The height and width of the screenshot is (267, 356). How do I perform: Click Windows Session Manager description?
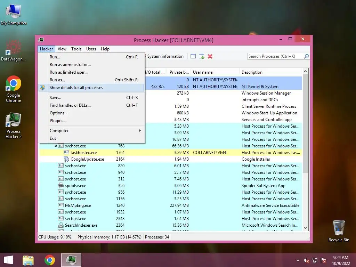[x=266, y=93]
